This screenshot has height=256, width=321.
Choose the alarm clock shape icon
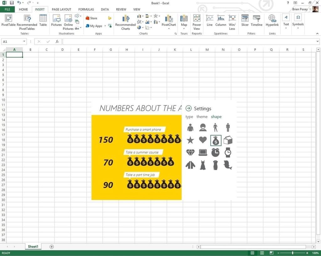[x=215, y=152]
